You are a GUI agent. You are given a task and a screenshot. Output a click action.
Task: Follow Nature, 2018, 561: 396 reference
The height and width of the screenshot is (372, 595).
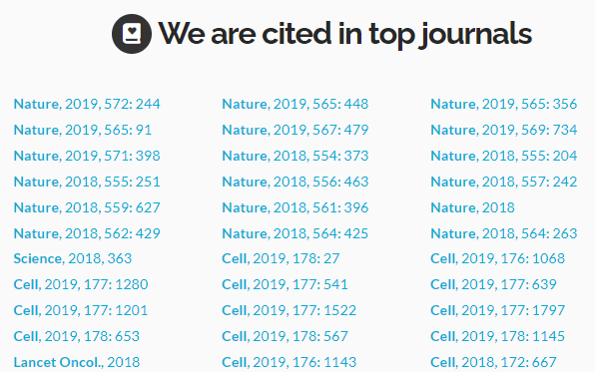click(x=296, y=207)
